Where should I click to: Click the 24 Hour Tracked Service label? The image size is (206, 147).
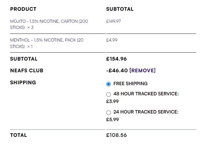click(146, 112)
